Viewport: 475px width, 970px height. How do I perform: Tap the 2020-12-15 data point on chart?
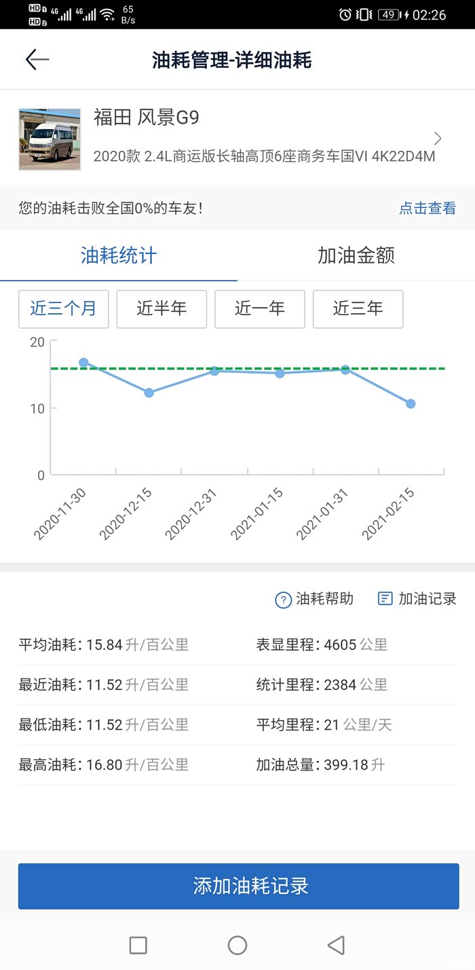click(149, 393)
